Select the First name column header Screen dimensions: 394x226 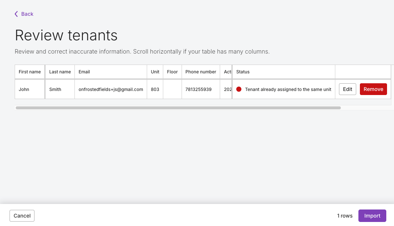coord(30,72)
